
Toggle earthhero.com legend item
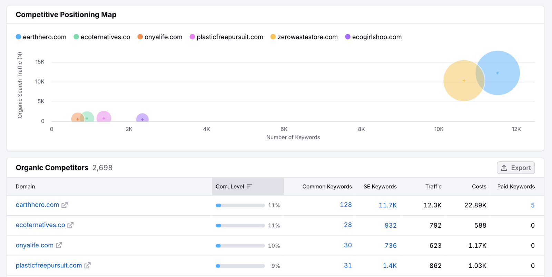pyautogui.click(x=41, y=37)
